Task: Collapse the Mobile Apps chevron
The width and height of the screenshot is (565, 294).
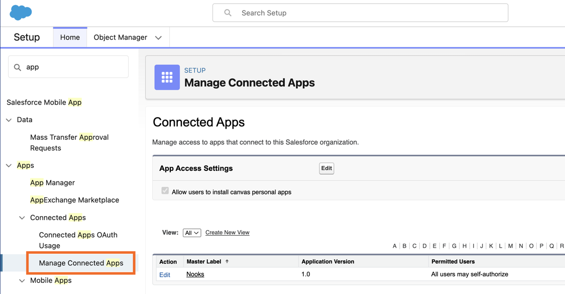Action: (x=22, y=280)
